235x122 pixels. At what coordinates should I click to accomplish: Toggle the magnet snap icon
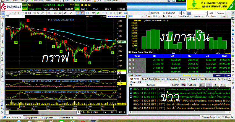82,13
